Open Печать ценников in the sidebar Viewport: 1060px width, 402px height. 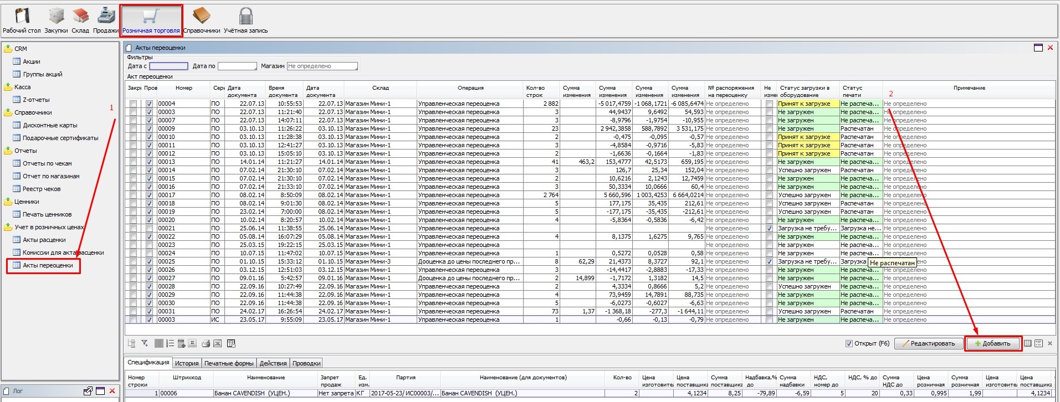[x=47, y=214]
